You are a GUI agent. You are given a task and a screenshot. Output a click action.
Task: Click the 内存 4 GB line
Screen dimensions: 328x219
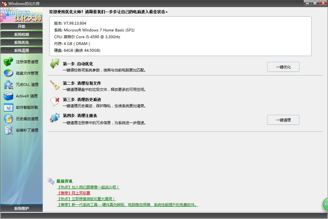coord(72,43)
